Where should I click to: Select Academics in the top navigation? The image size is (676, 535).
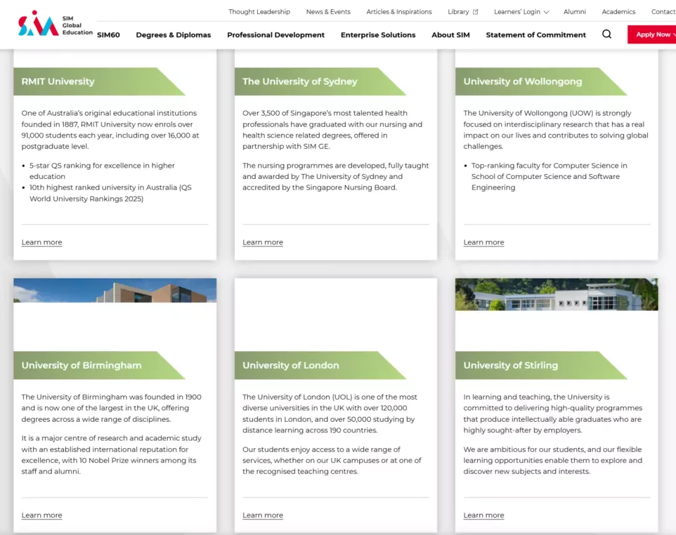(x=618, y=12)
